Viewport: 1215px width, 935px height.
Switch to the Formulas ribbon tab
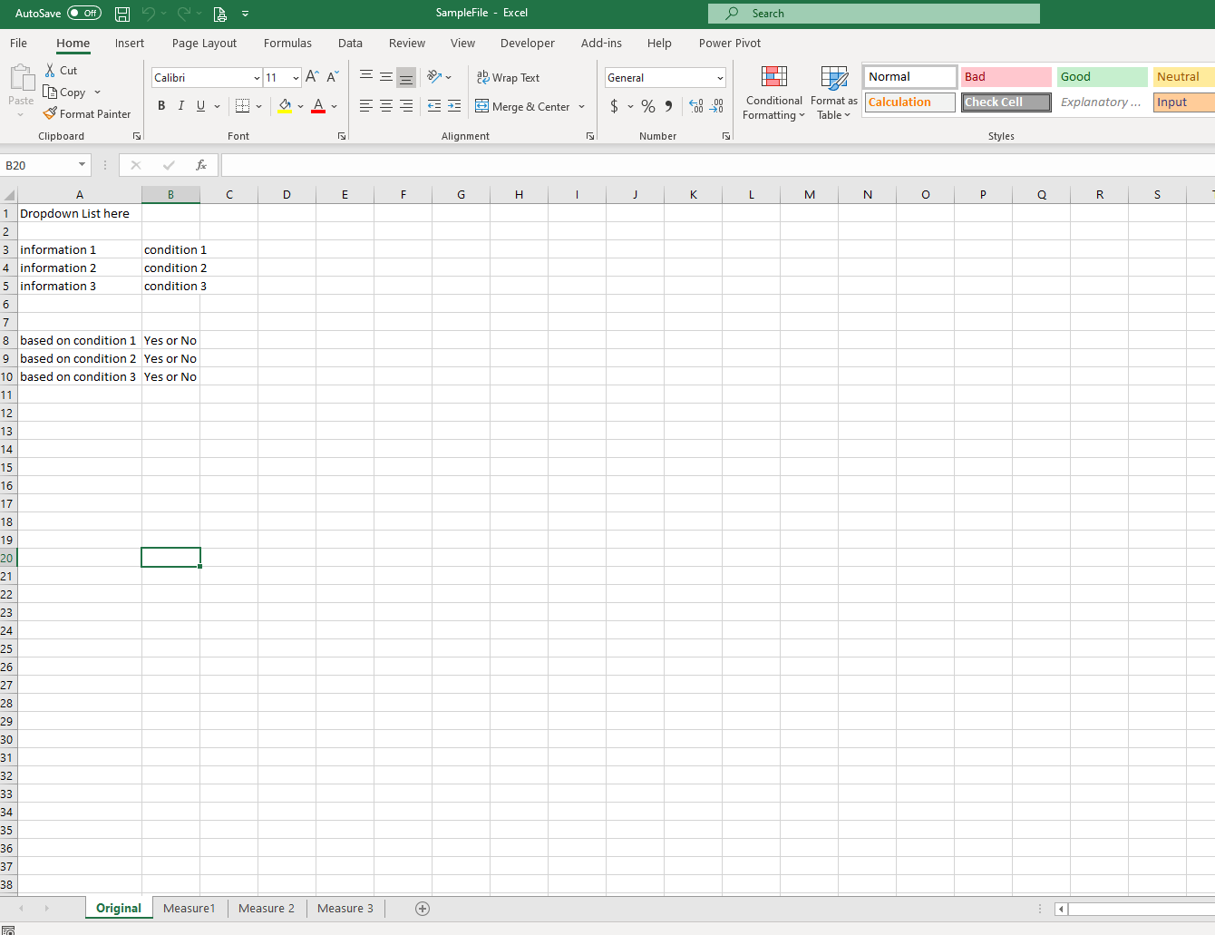click(x=287, y=43)
